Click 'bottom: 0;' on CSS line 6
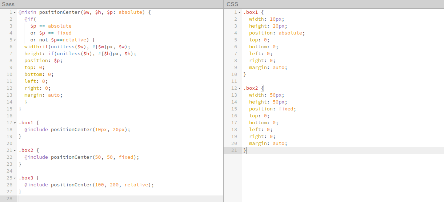 click(x=264, y=47)
